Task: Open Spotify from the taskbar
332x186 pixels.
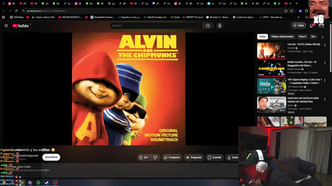Action: pyautogui.click(x=38, y=183)
